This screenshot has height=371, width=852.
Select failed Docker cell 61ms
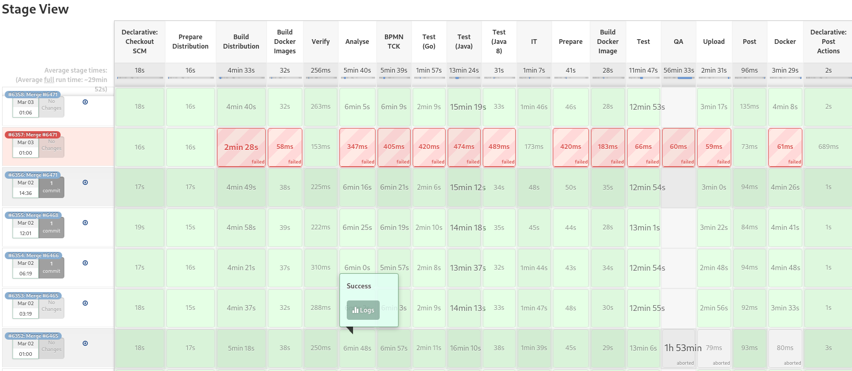coord(785,147)
